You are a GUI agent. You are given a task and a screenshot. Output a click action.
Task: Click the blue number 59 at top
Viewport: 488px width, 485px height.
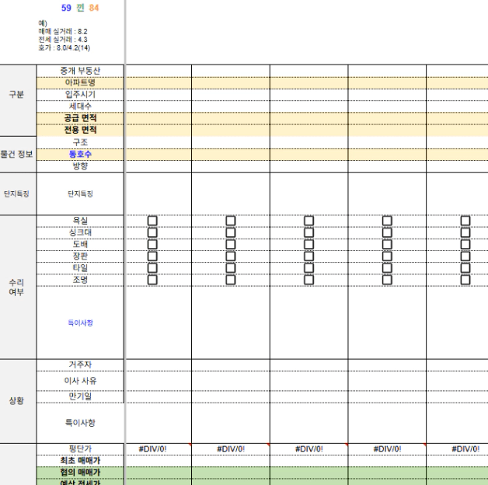(x=66, y=8)
